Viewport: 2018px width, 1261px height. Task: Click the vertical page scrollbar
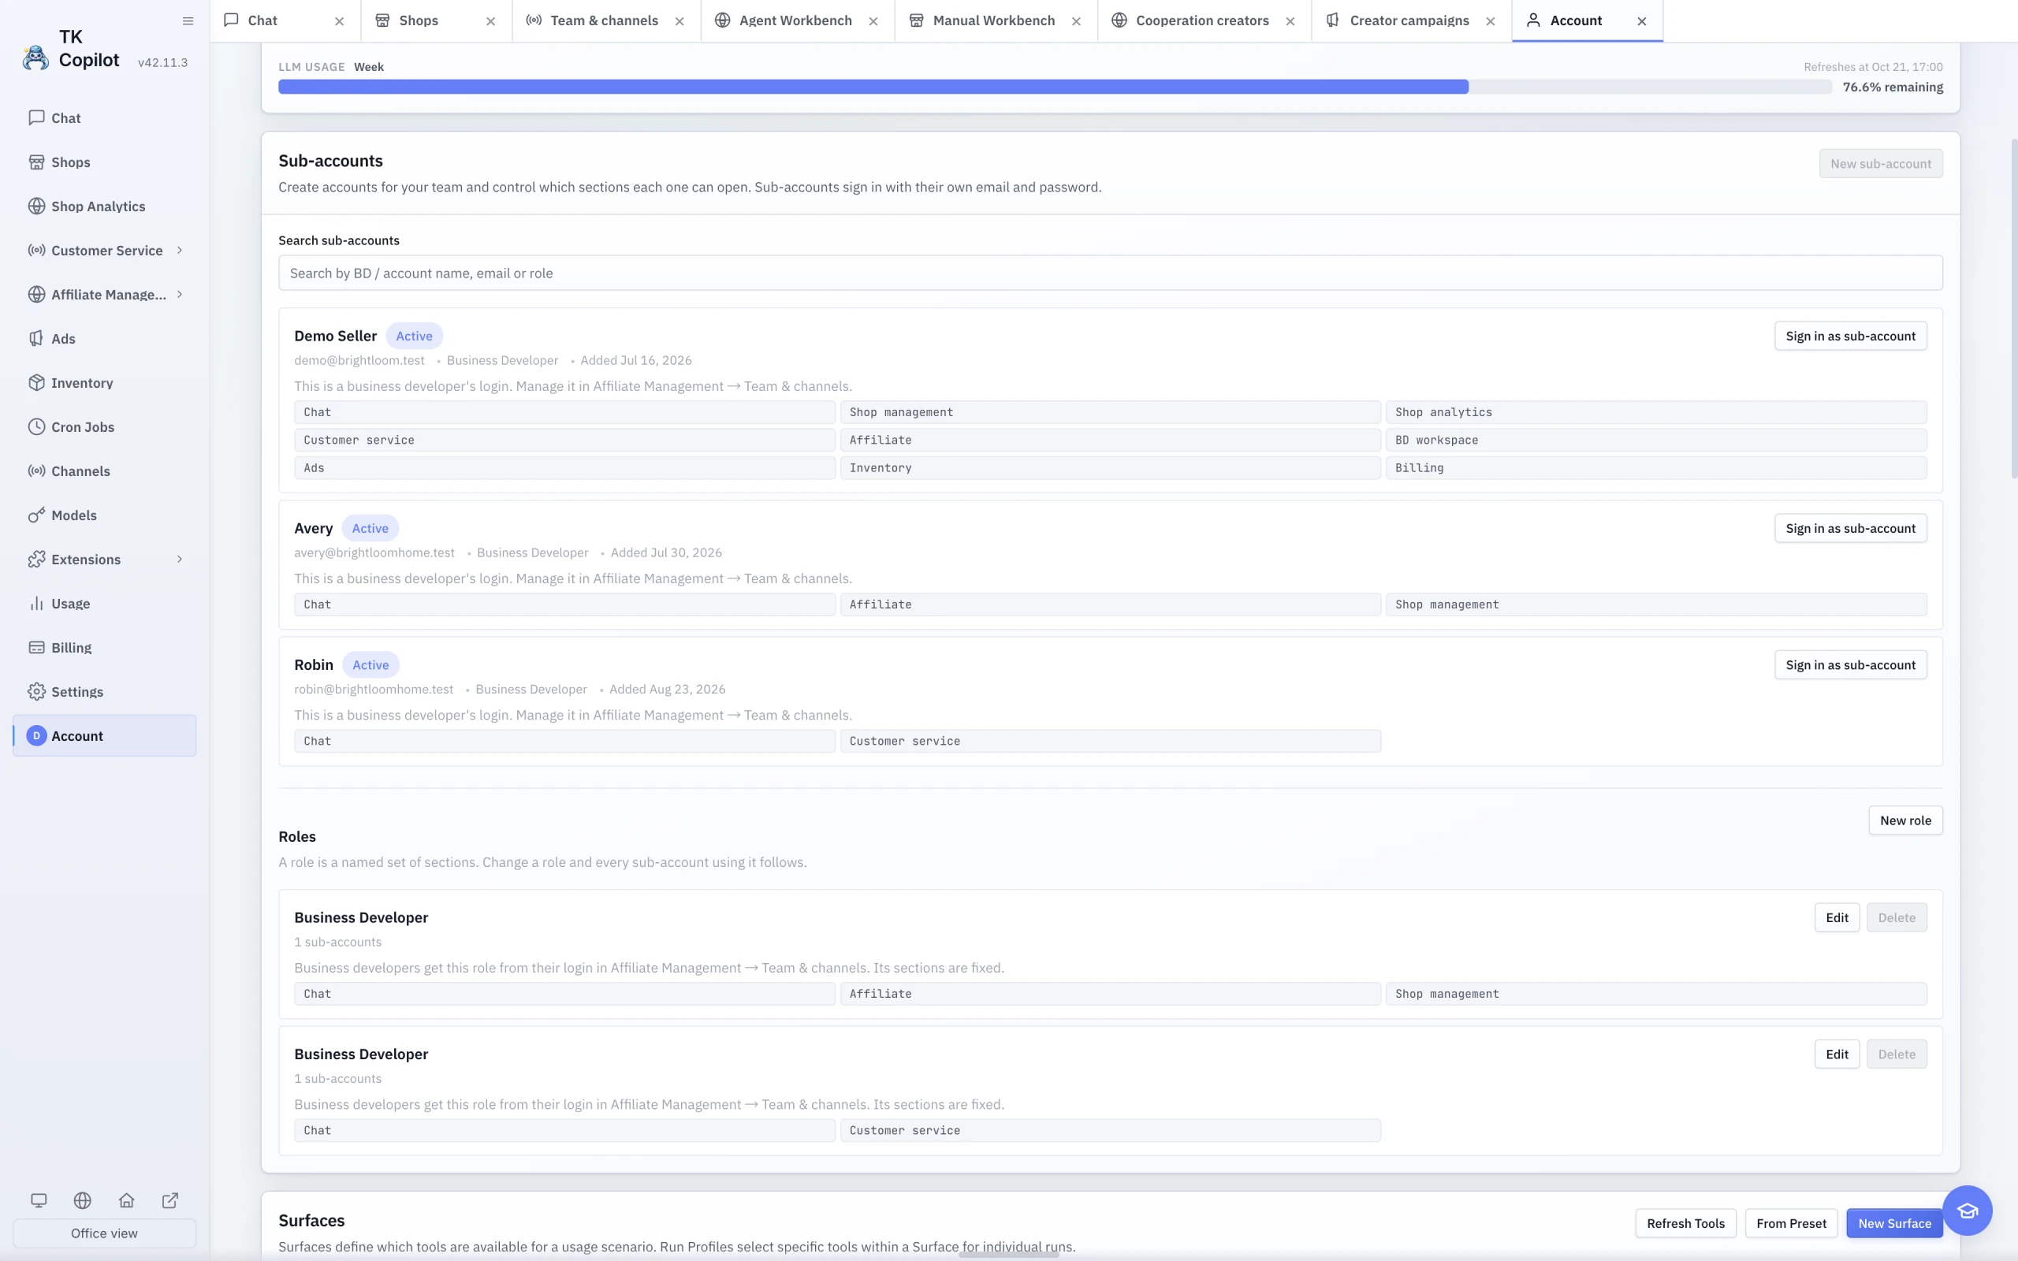tap(2014, 309)
